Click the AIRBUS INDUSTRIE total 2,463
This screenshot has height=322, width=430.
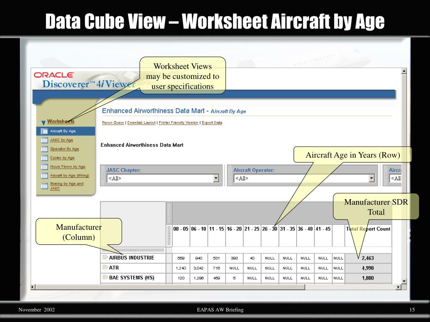click(x=368, y=258)
